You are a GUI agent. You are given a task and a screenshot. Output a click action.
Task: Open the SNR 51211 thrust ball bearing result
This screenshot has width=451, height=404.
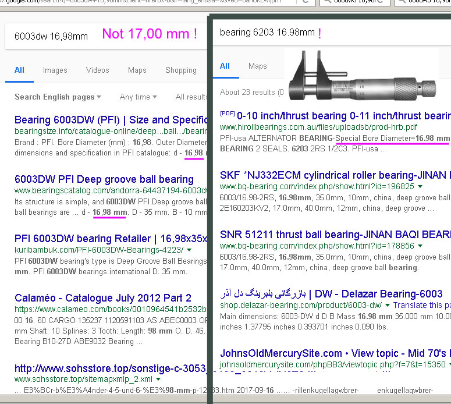(335, 234)
